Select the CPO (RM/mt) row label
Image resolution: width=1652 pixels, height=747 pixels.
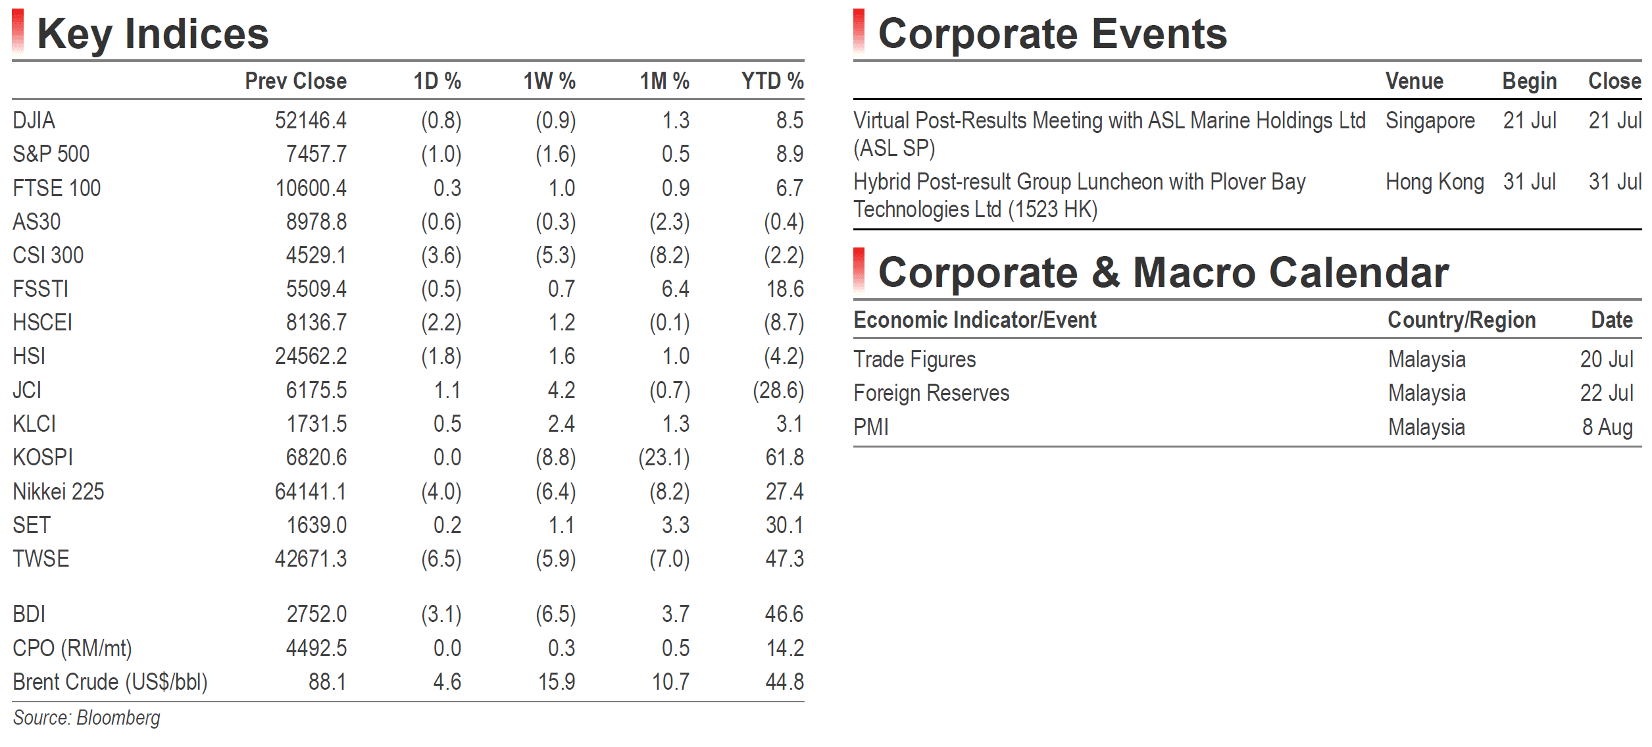coord(72,648)
